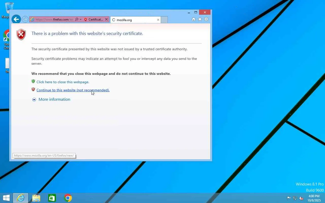Click the 'More information' label
The image size is (325, 203).
coord(54,99)
